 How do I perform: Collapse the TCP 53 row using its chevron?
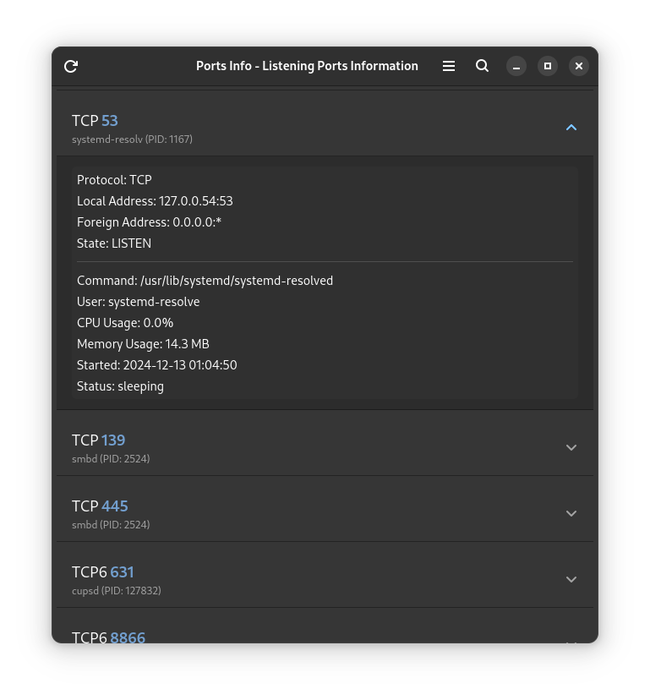point(571,128)
